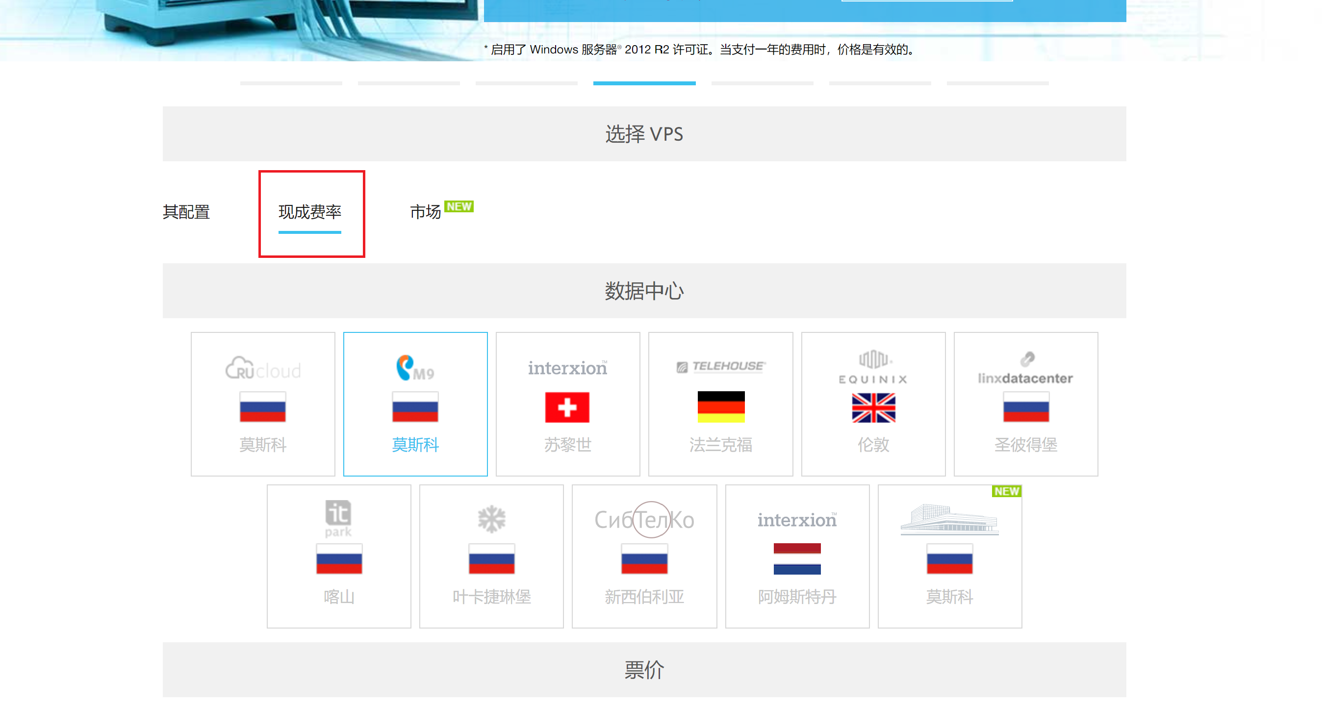The height and width of the screenshot is (706, 1325).
Task: Select the M9 Moscow data center
Action: pos(415,403)
